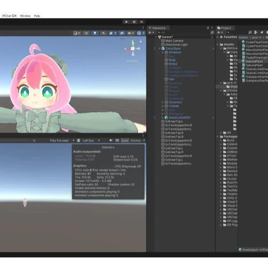The height and width of the screenshot is (268, 268).
Task: Toggle hidden objects scene visibility icon
Action: click(122, 33)
